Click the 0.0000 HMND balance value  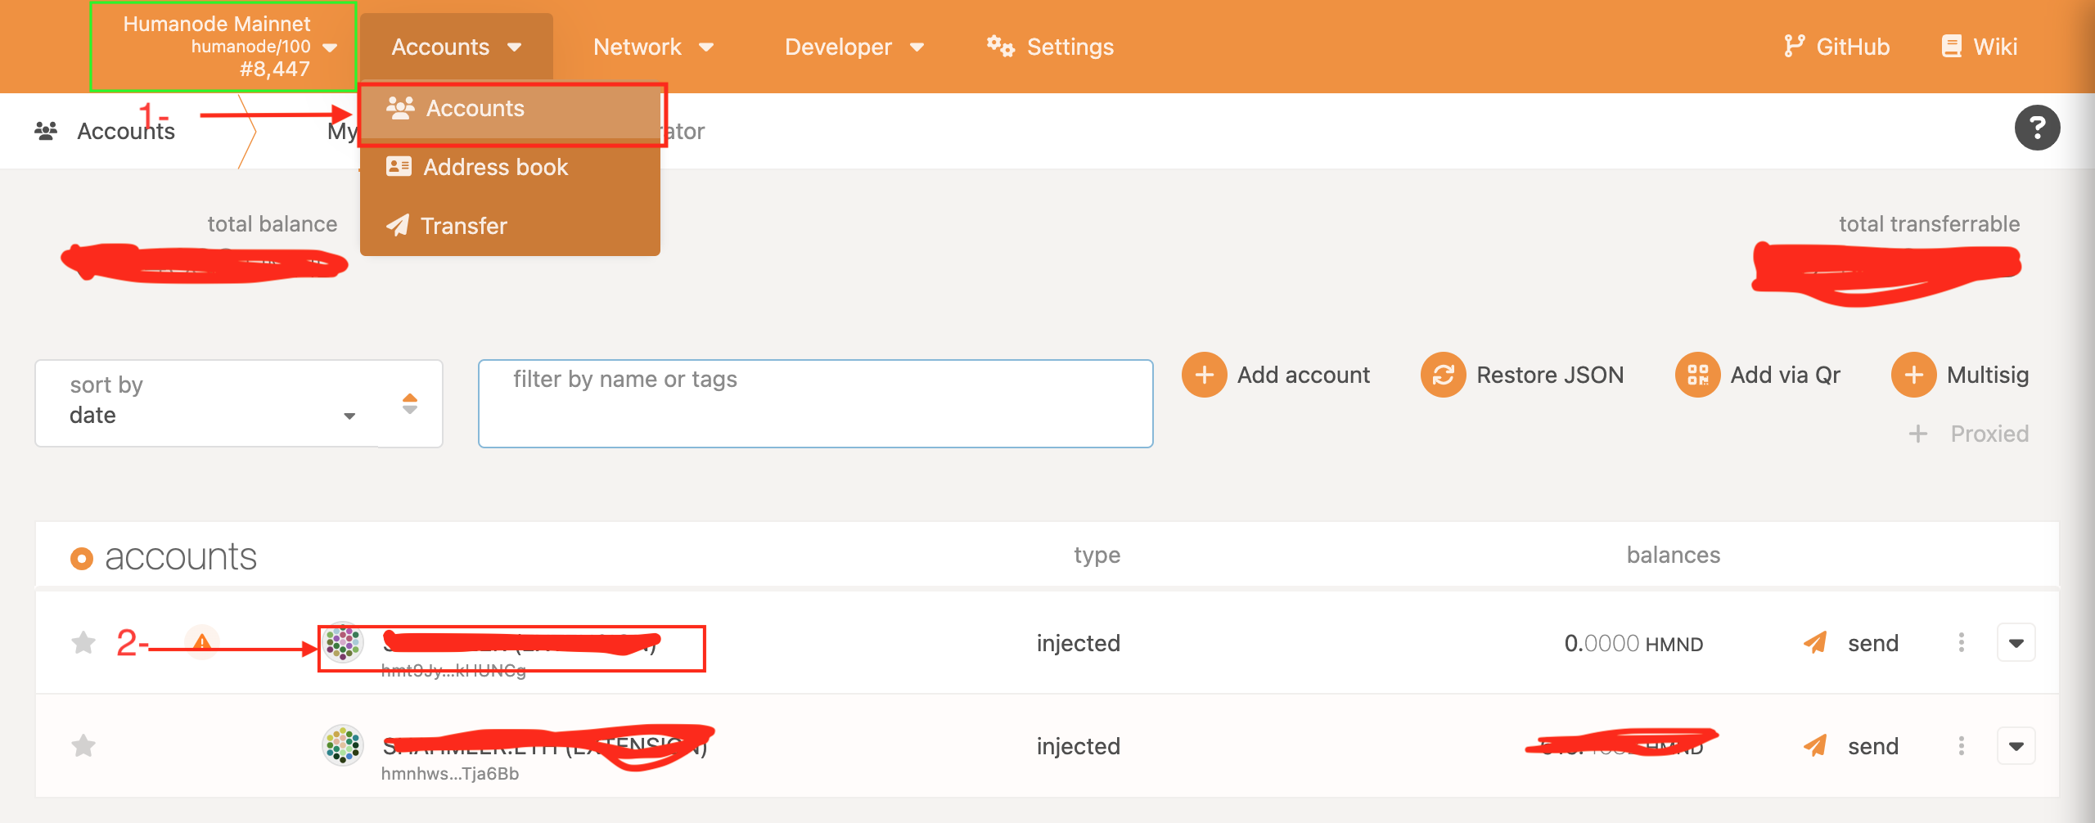click(x=1633, y=644)
